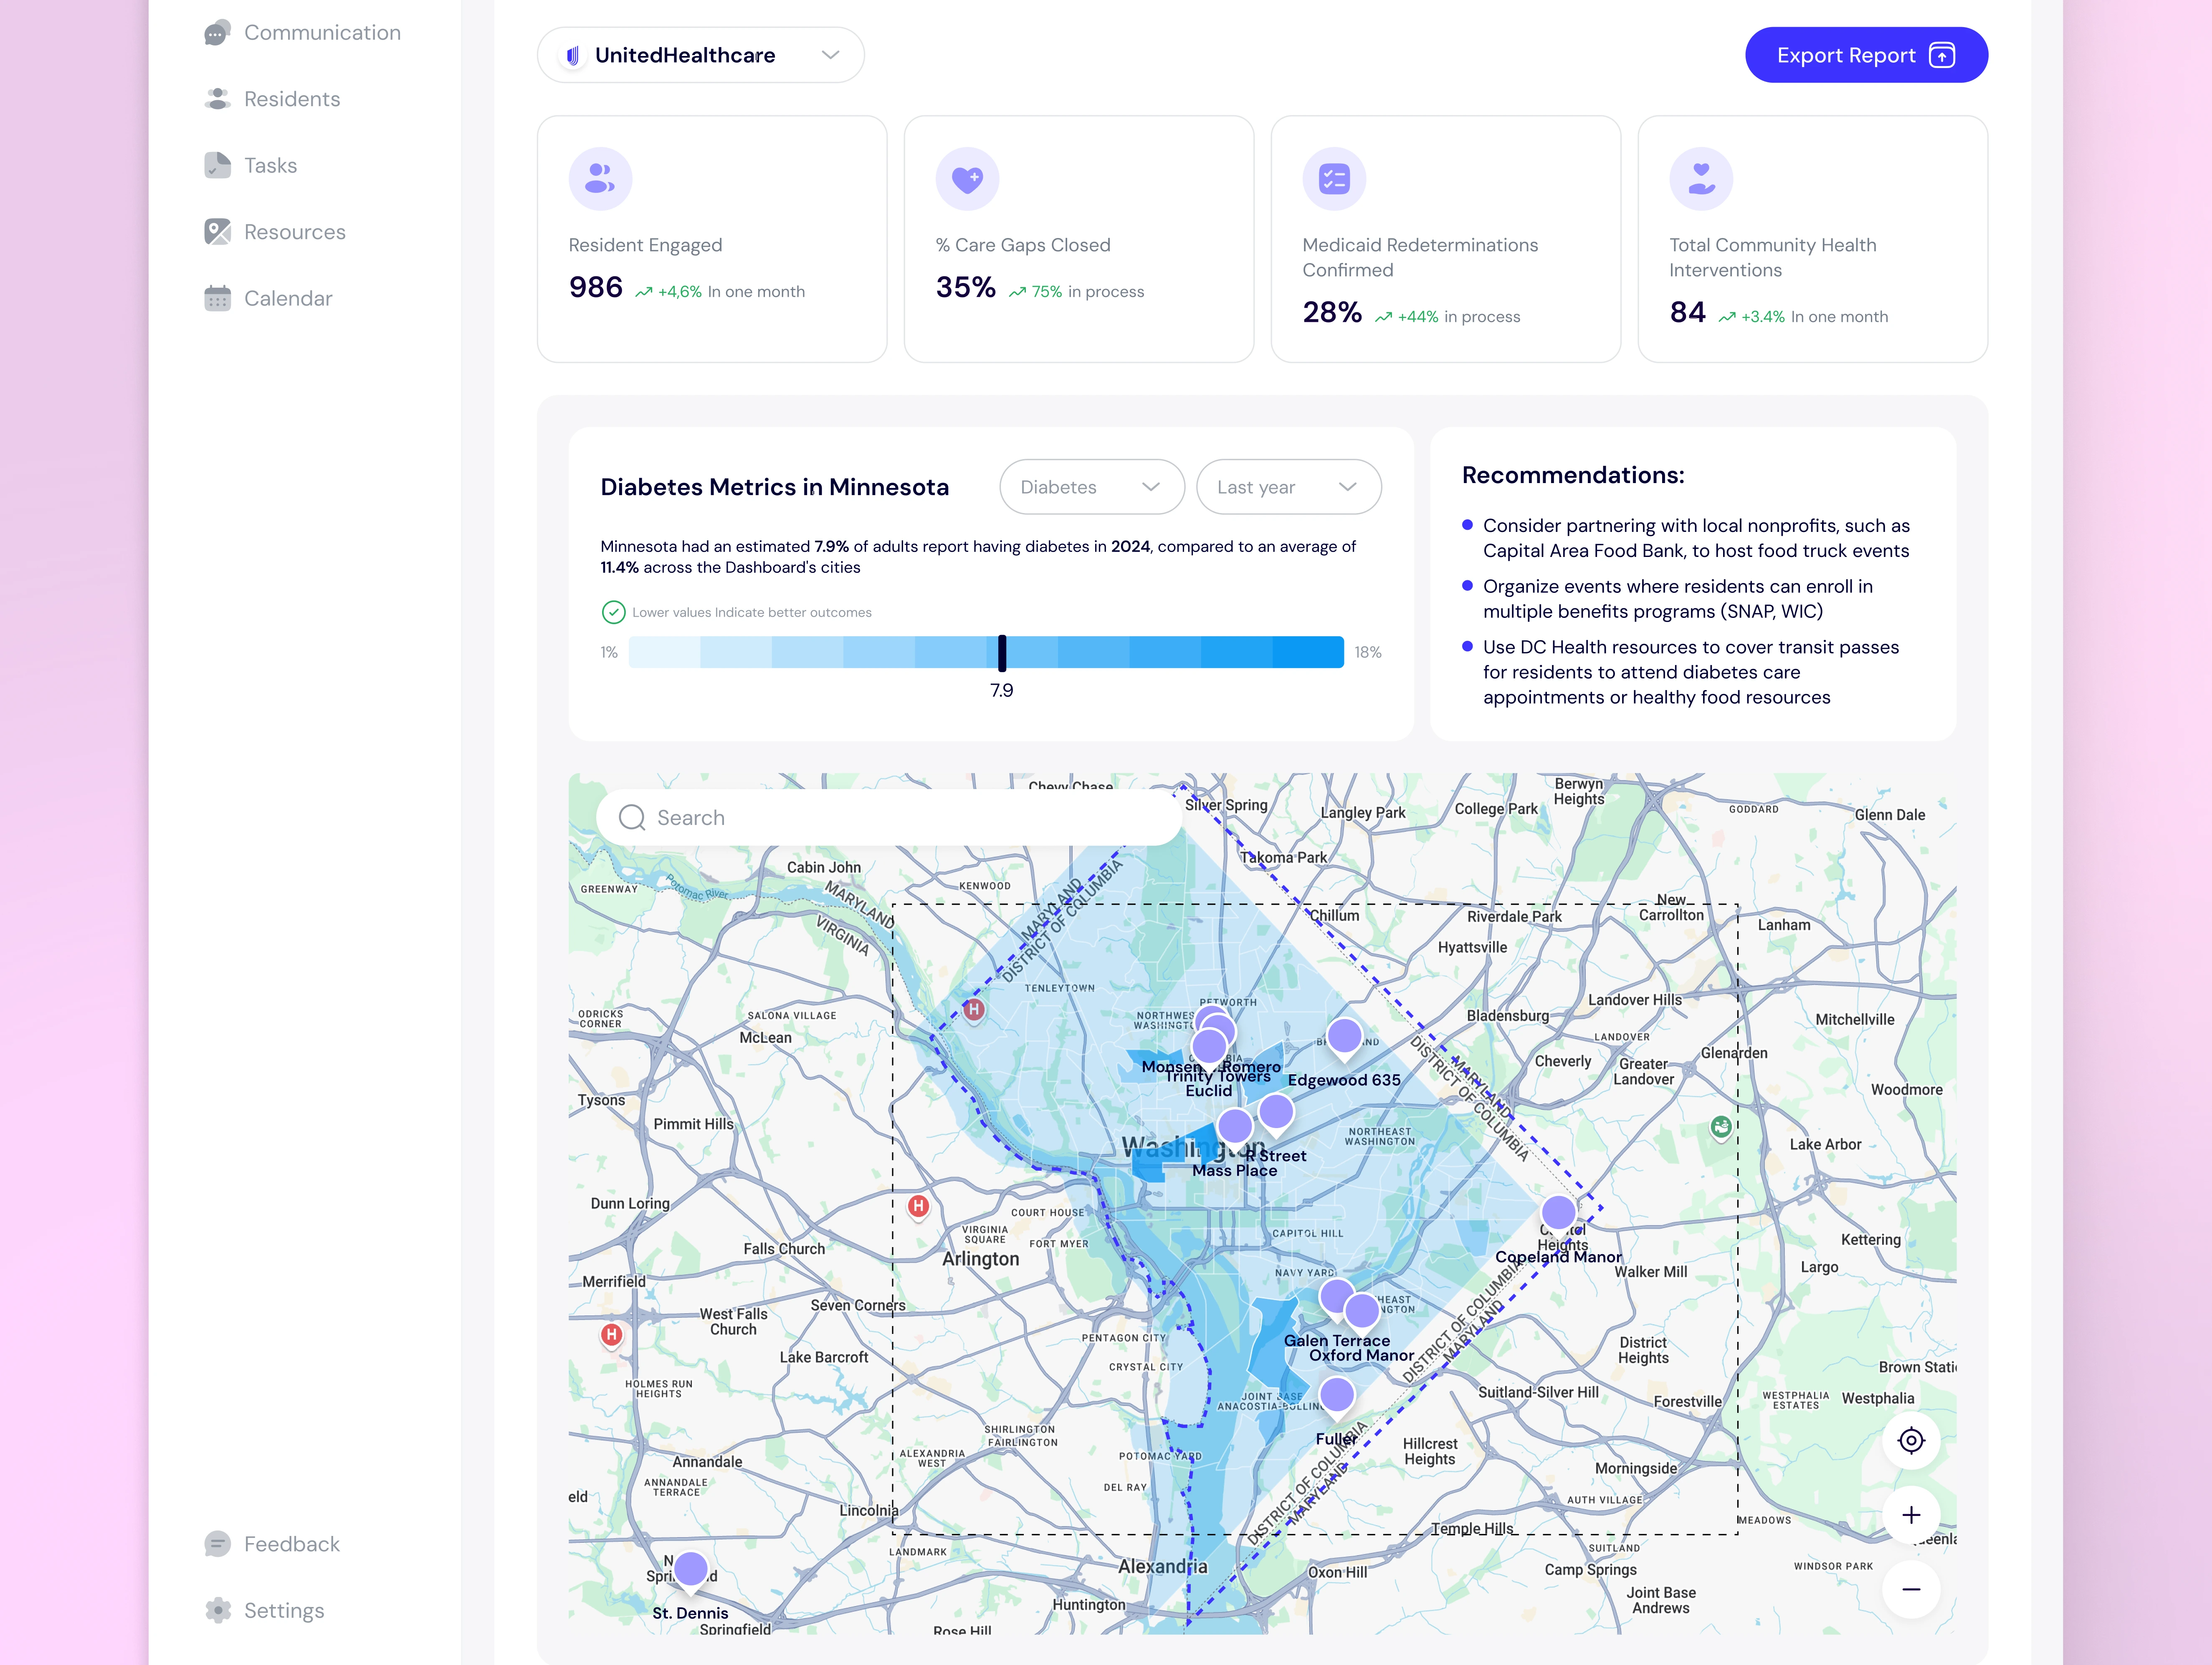
Task: Select the St. Dennis map pin
Action: tap(691, 1570)
